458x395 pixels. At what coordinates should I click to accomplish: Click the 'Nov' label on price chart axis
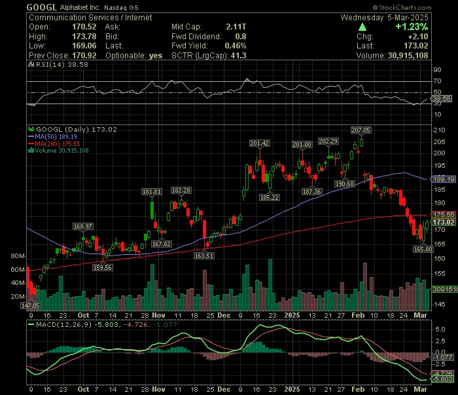click(158, 316)
